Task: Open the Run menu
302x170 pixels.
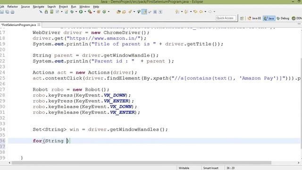Action: pos(74,7)
